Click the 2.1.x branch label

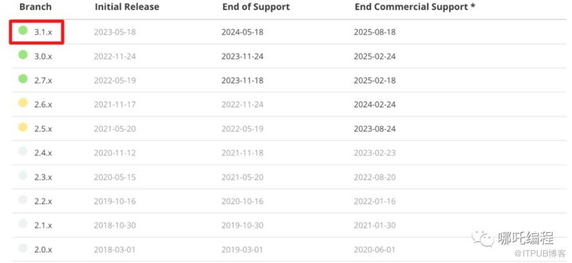click(x=43, y=226)
